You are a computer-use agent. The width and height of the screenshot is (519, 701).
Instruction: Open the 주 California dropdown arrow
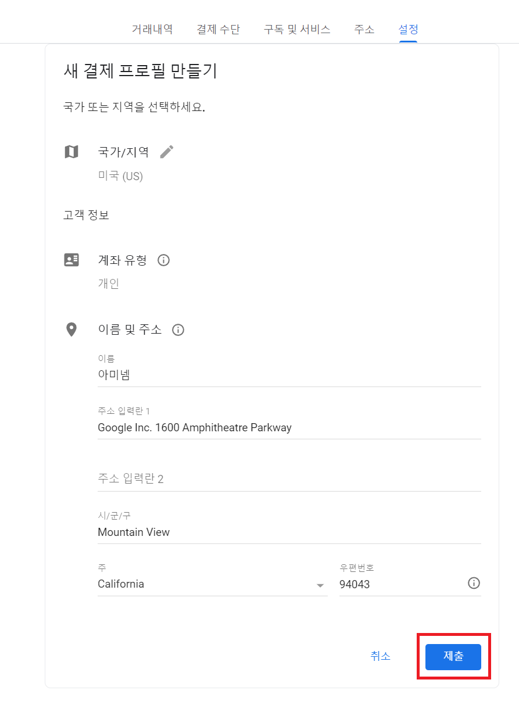point(320,585)
